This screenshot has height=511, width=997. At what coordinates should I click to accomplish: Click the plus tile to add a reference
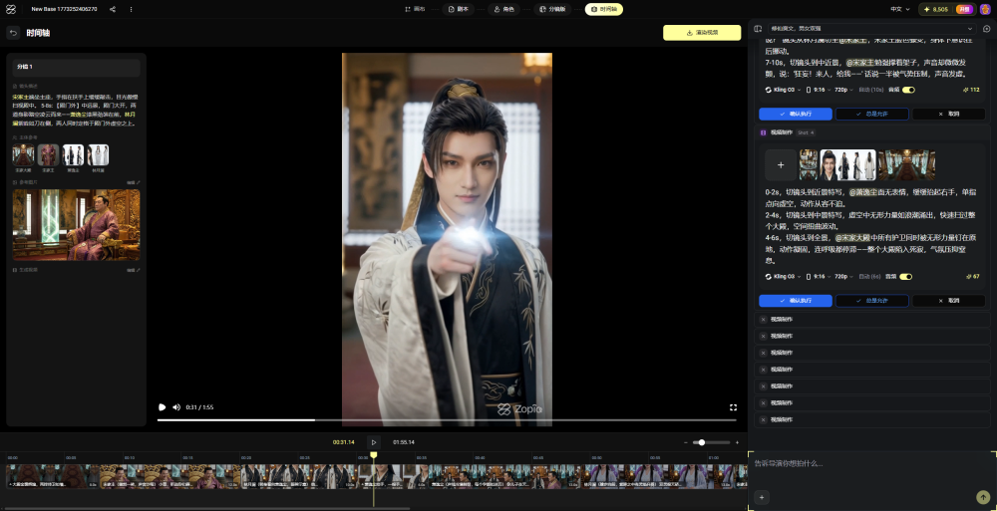point(781,164)
